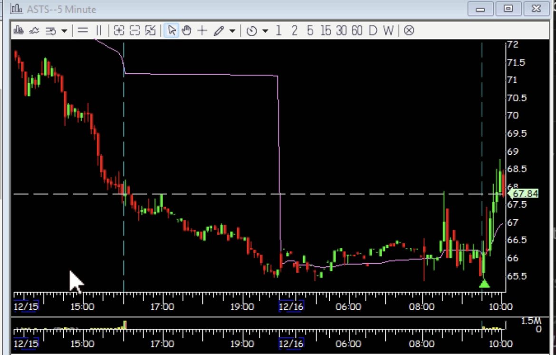Click the clock time range icon
The width and height of the screenshot is (556, 355).
(251, 31)
